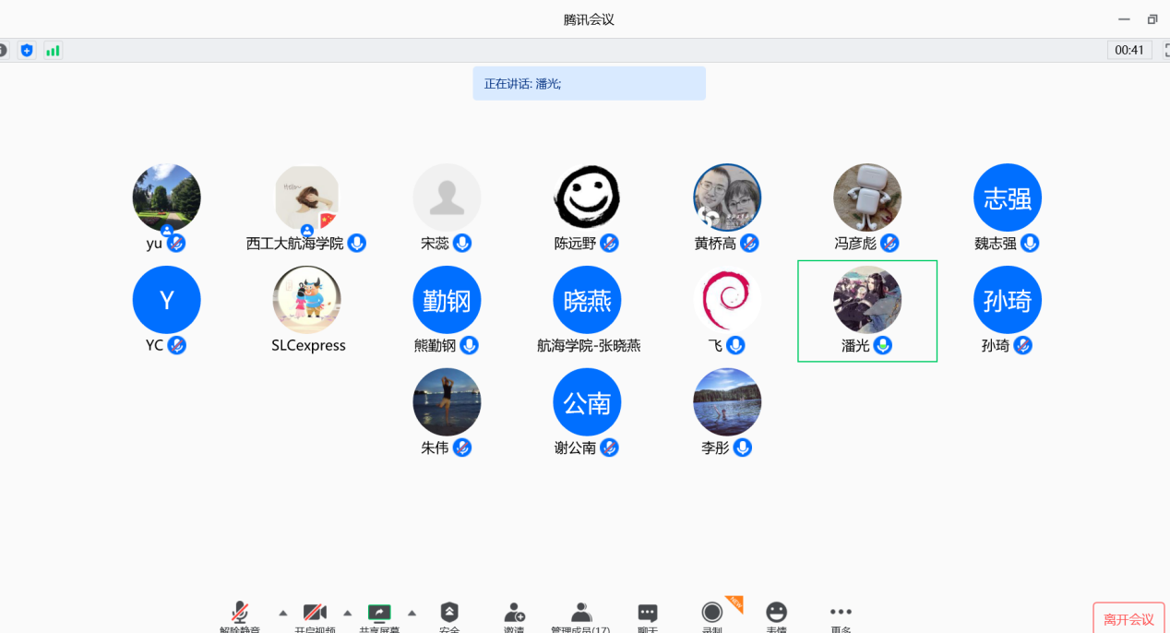The height and width of the screenshot is (633, 1170).
Task: Select 朱伟's beach photo avatar
Action: point(448,402)
